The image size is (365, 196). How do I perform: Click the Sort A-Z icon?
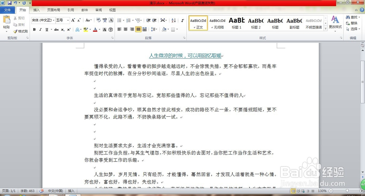click(x=173, y=20)
